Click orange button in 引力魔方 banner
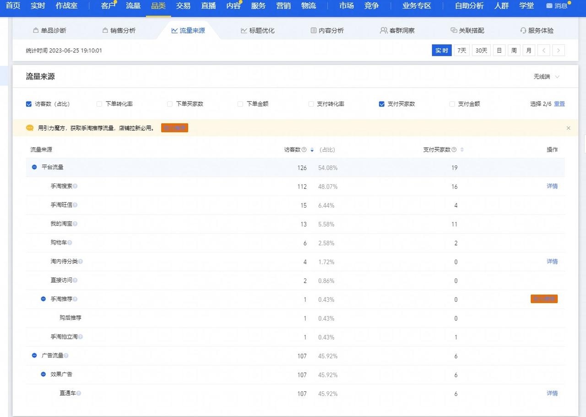This screenshot has width=586, height=417. click(174, 128)
